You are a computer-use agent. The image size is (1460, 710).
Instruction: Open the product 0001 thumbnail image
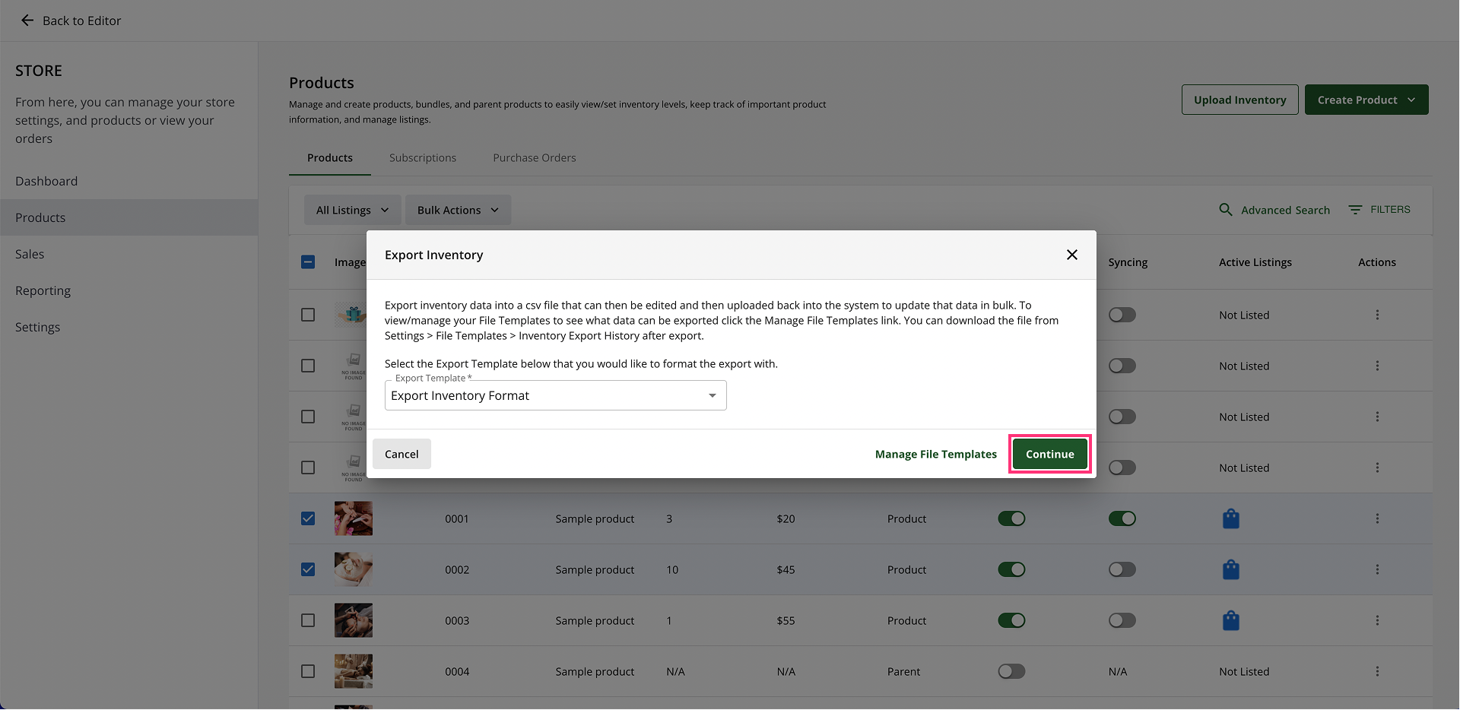click(354, 518)
